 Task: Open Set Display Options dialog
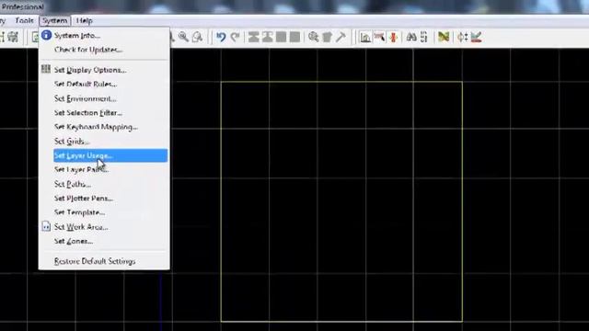coord(104,70)
